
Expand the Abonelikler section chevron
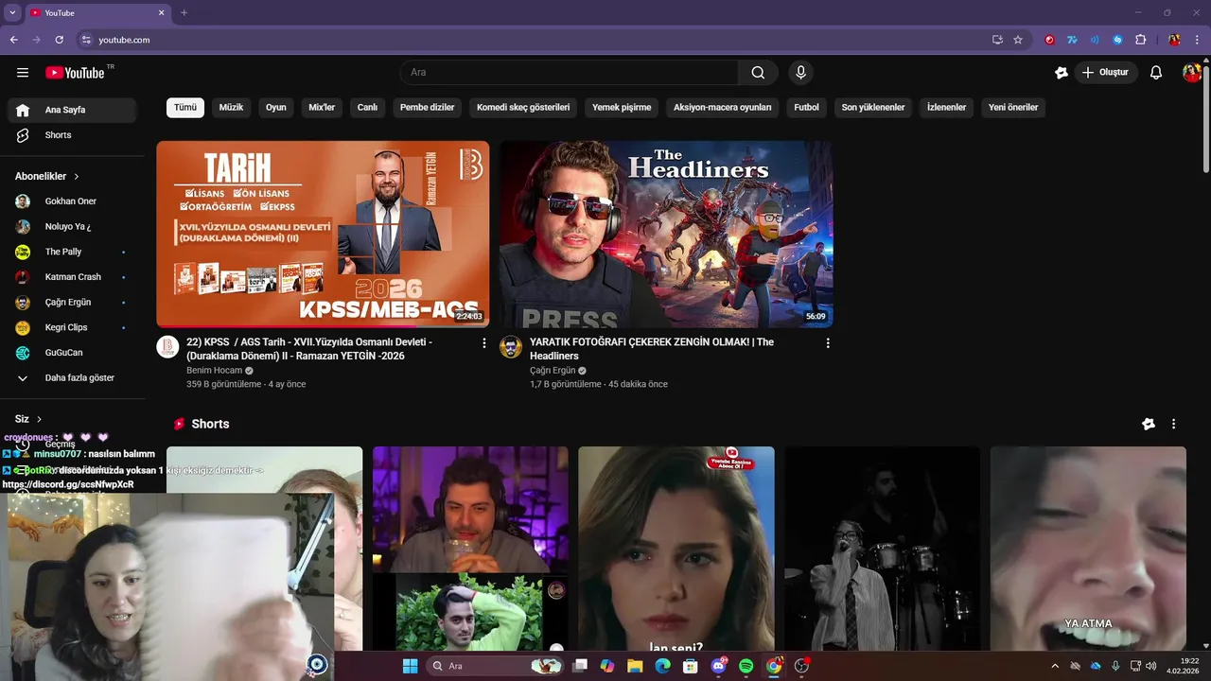click(x=77, y=177)
